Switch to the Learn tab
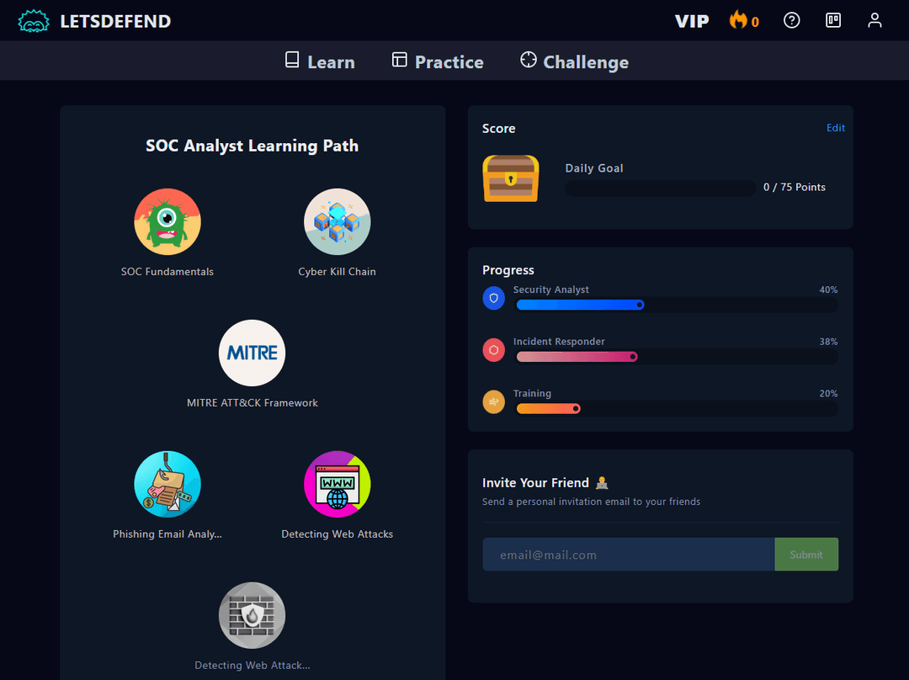 320,61
